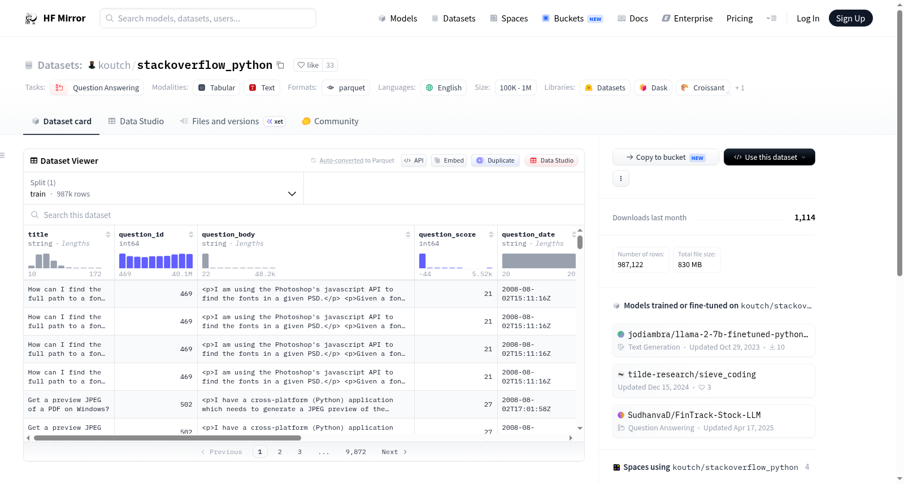
Task: Click the horizontal scrollbar of the dataset table
Action: coord(167,438)
